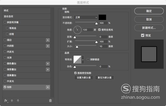166x106 pixels.
Task: Check the 图案叠加 checkbox
Action: click(5, 75)
